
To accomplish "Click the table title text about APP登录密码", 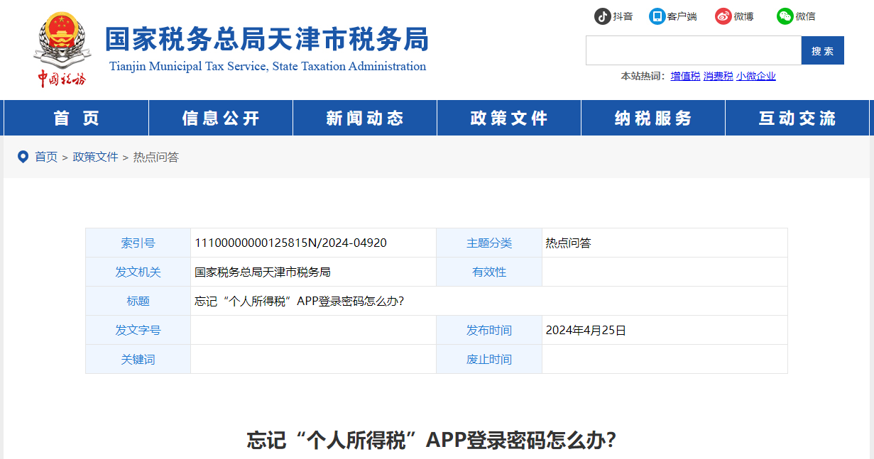I will (x=299, y=301).
